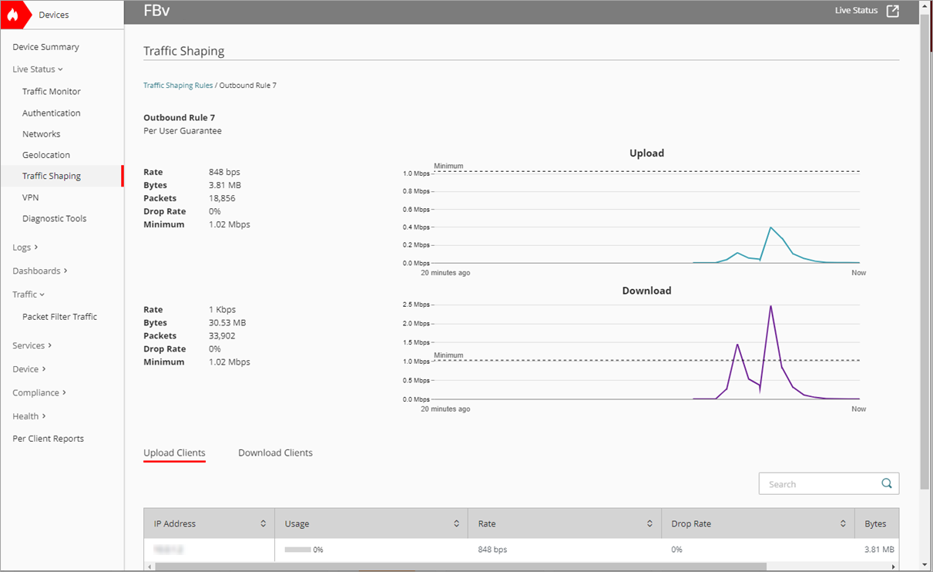The width and height of the screenshot is (933, 572).
Task: Stay on the Upload Clients tab
Action: pos(174,453)
